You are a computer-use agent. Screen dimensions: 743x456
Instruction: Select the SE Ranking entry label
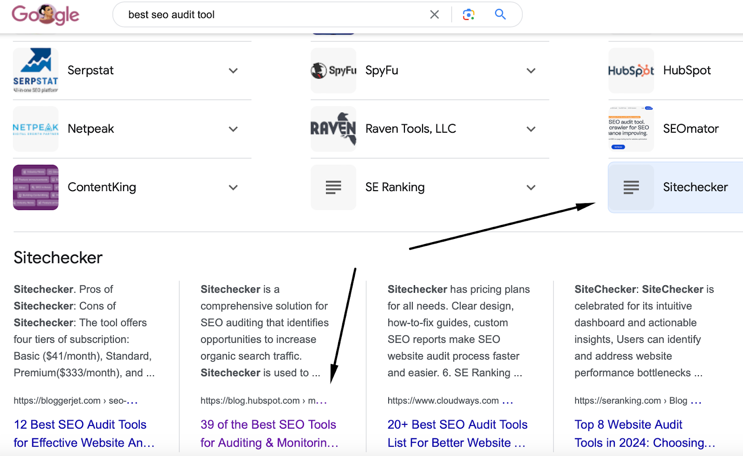tap(395, 187)
